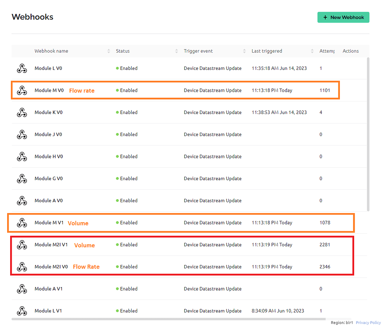Open the Module J V0 webhook icon
The image size is (385, 327).
pos(22,134)
